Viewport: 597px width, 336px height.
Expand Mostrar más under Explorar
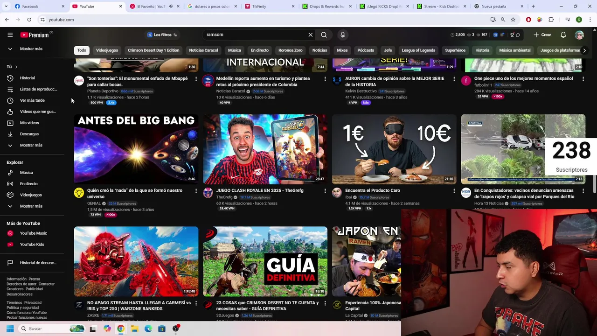tap(32, 206)
